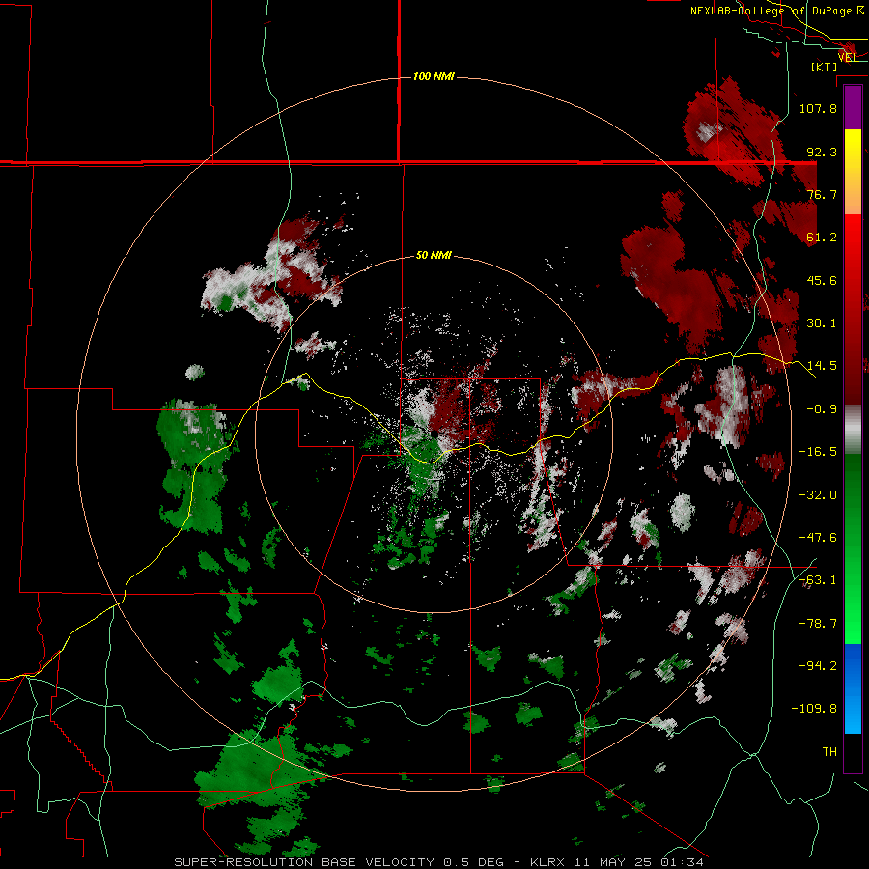Click the -94.2 legend value
Screen dimensions: 869x869
(x=818, y=666)
